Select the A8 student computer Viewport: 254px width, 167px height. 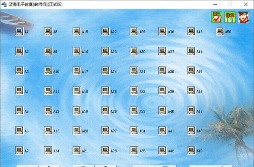(48, 31)
